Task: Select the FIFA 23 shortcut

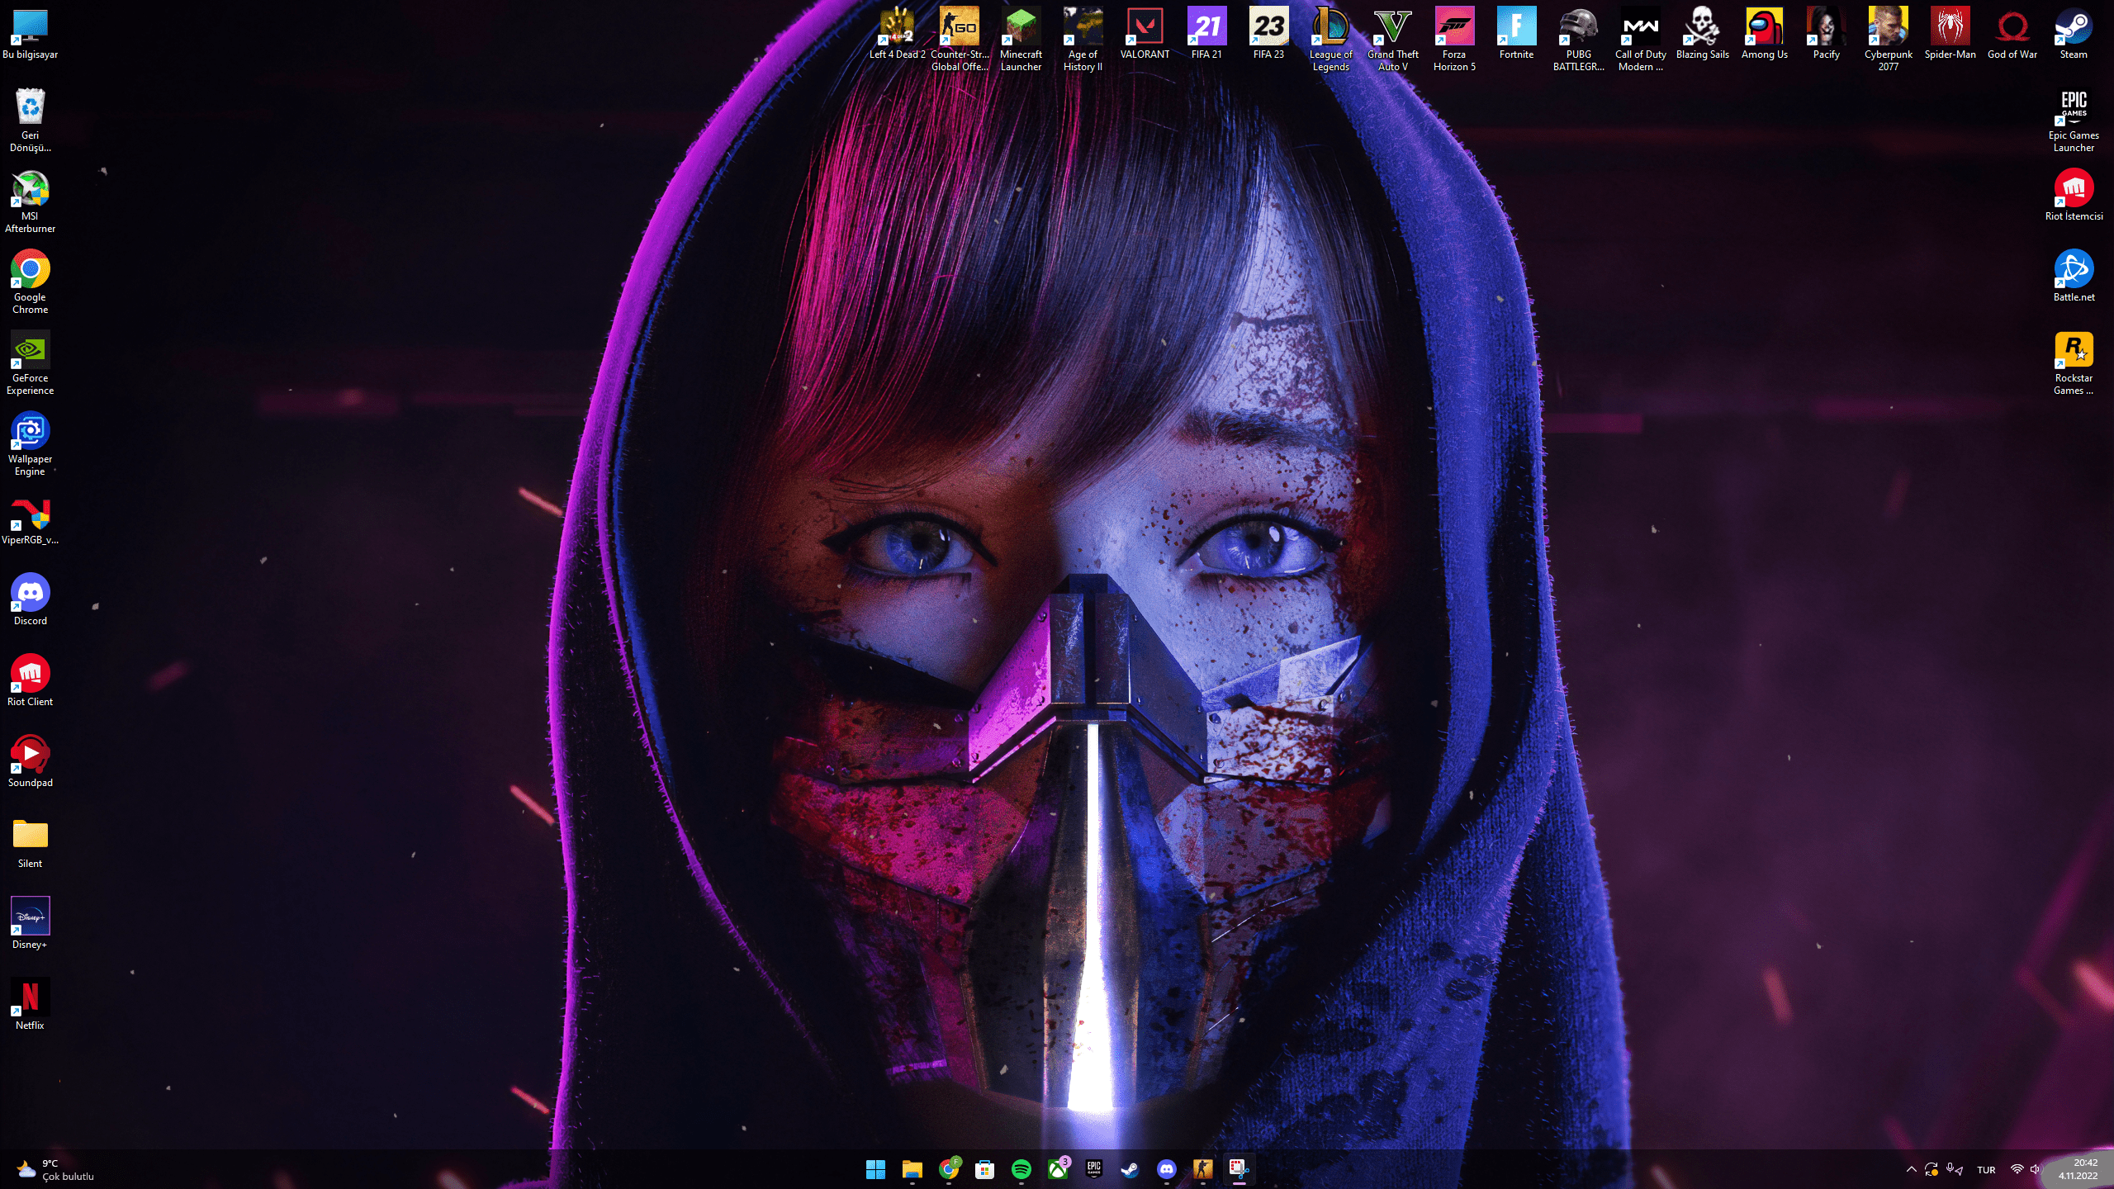Action: pyautogui.click(x=1268, y=35)
